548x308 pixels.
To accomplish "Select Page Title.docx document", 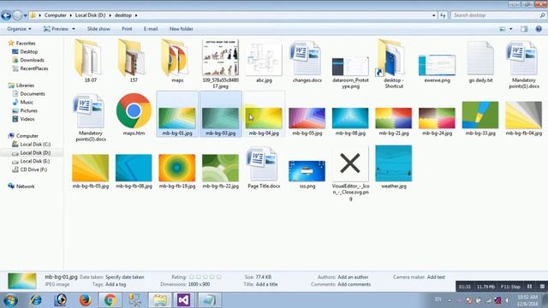I will click(264, 169).
